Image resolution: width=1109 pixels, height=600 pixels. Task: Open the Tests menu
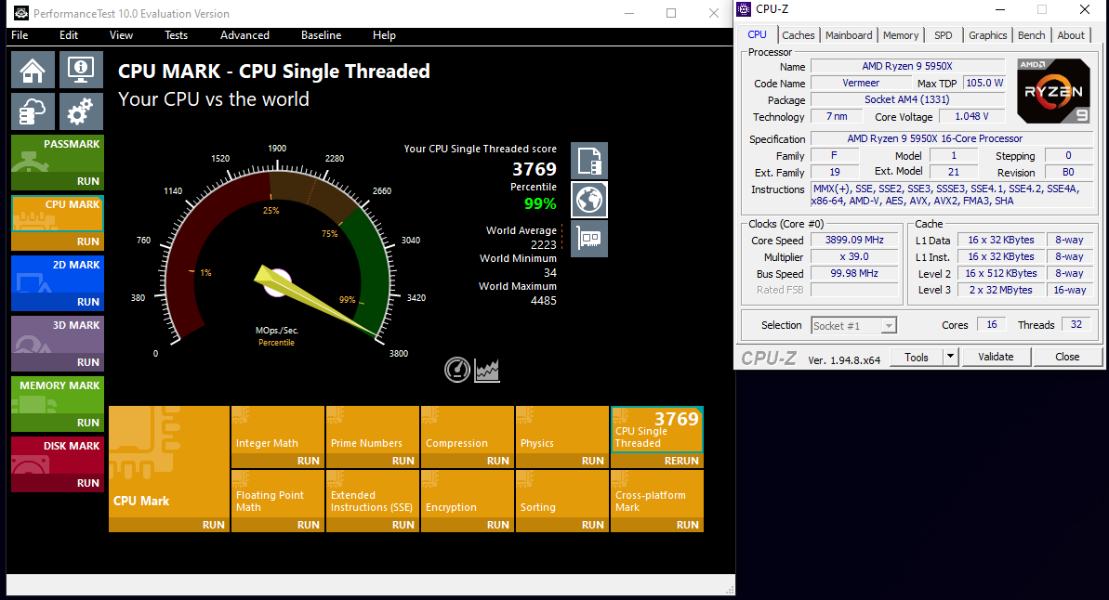(176, 35)
